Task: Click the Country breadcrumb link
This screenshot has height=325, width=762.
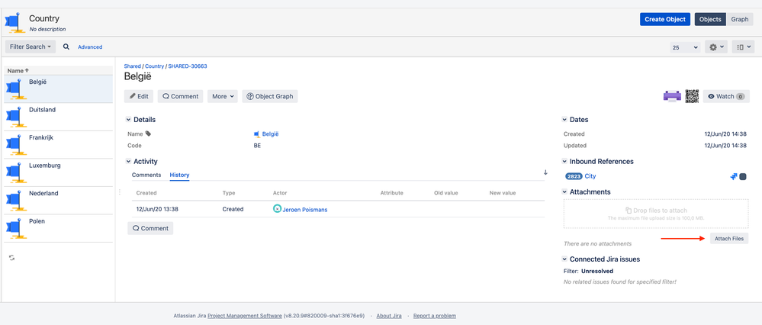Action: [x=155, y=66]
